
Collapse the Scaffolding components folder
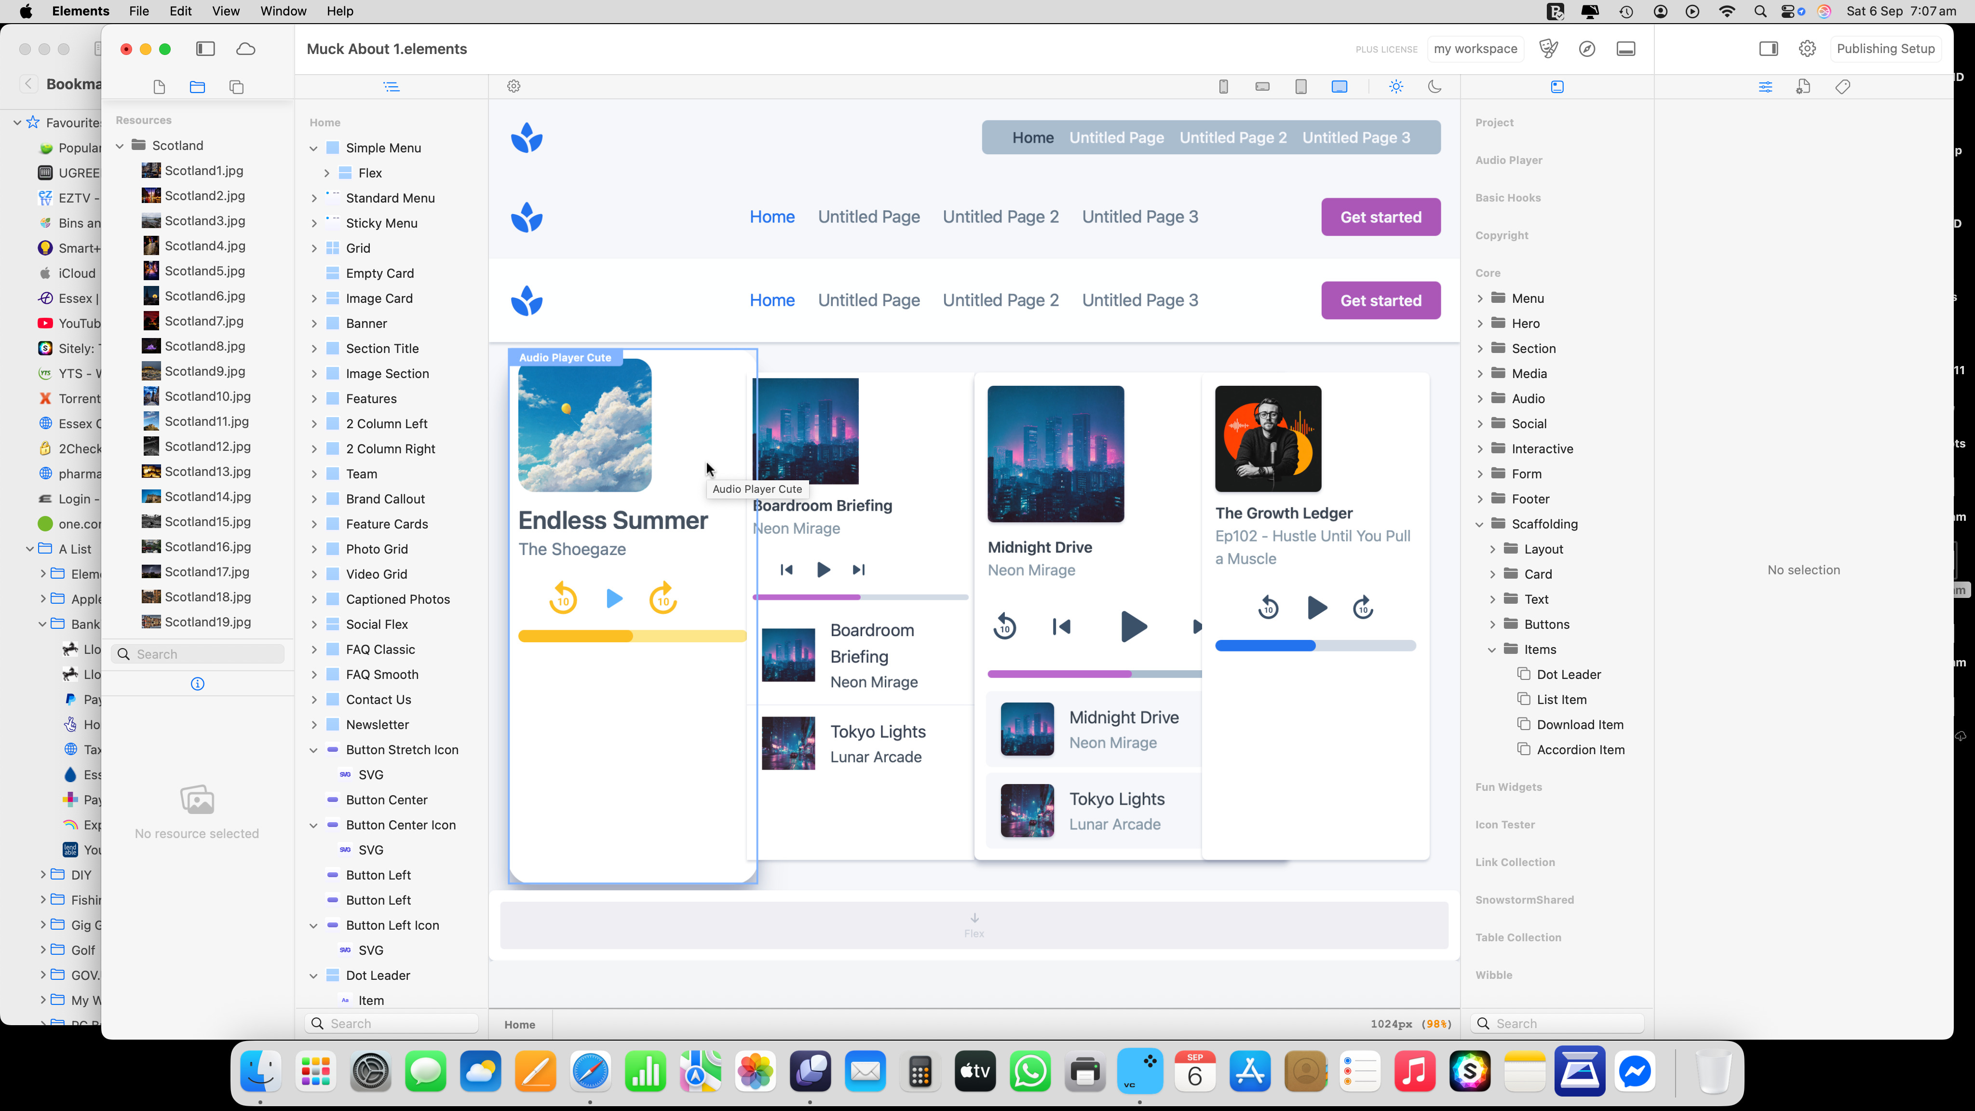[x=1480, y=525]
